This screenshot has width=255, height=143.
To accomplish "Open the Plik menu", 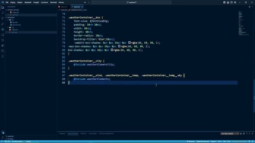I will [7, 2].
